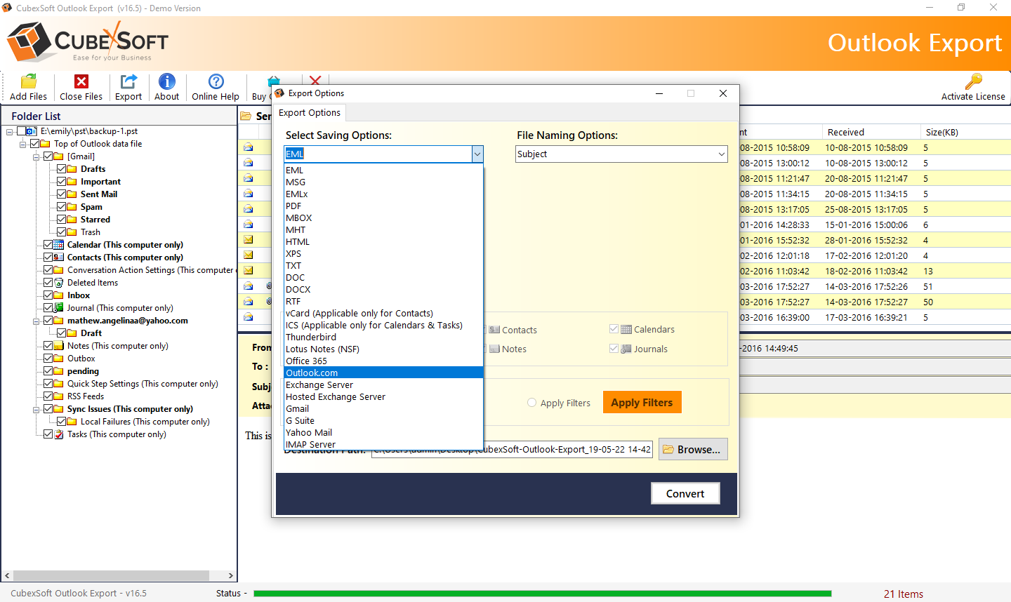Select the Apply Filters radio button
Viewport: 1011px width, 602px height.
531,403
